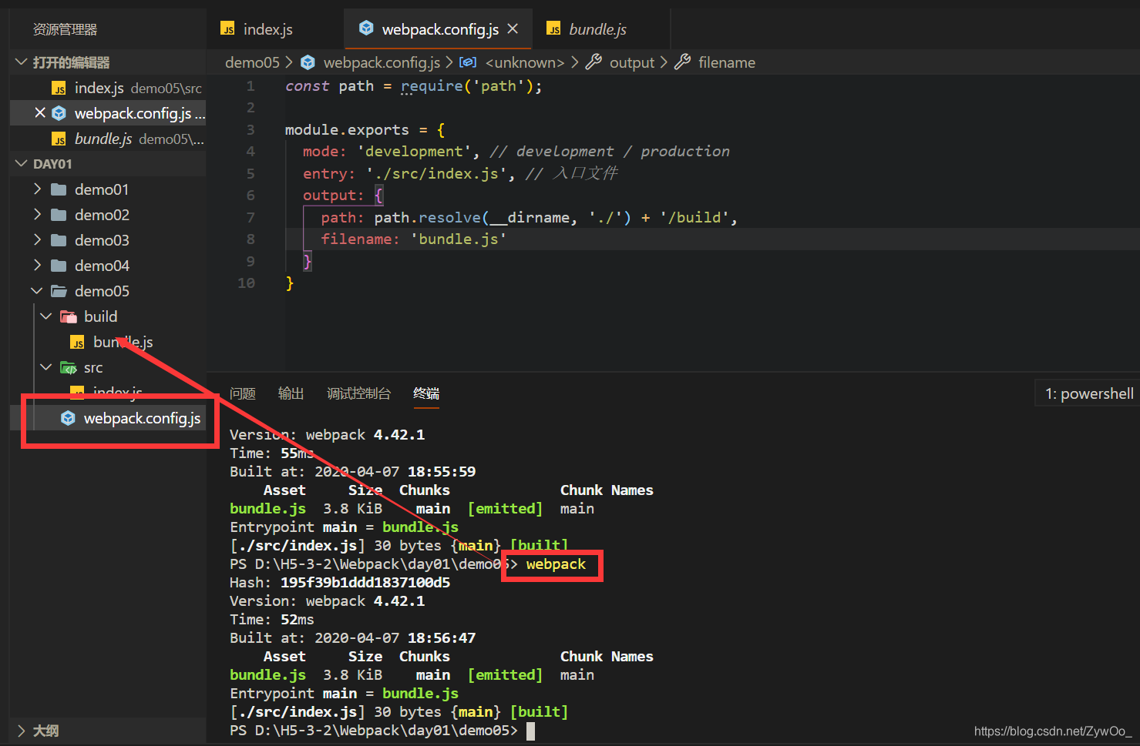This screenshot has width=1140, height=746.
Task: Click the demo03 folder icon
Action: click(x=59, y=240)
